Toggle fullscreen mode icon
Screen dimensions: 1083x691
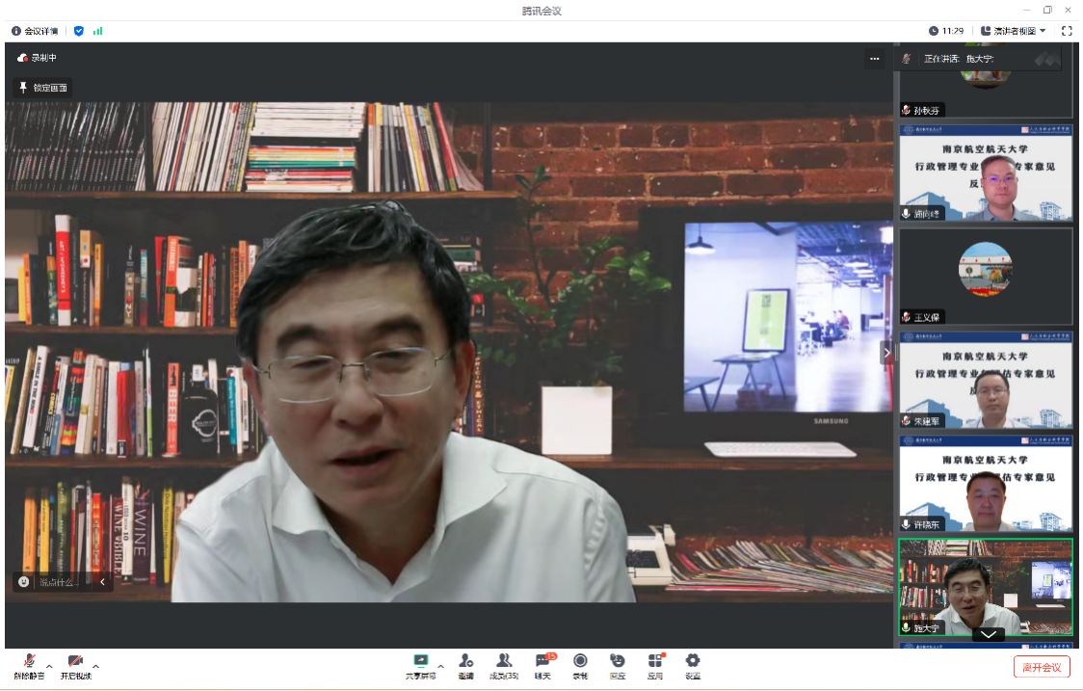coord(1067,31)
